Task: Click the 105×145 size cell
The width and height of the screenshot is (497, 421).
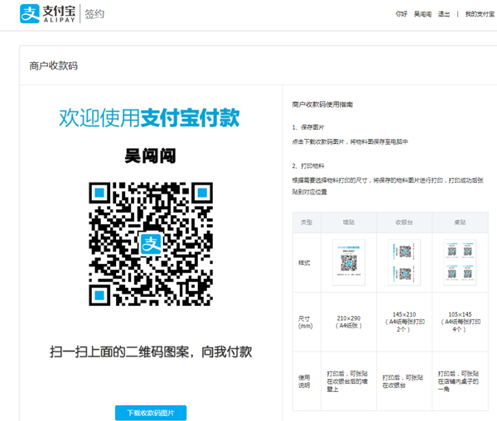Action: coord(460,322)
